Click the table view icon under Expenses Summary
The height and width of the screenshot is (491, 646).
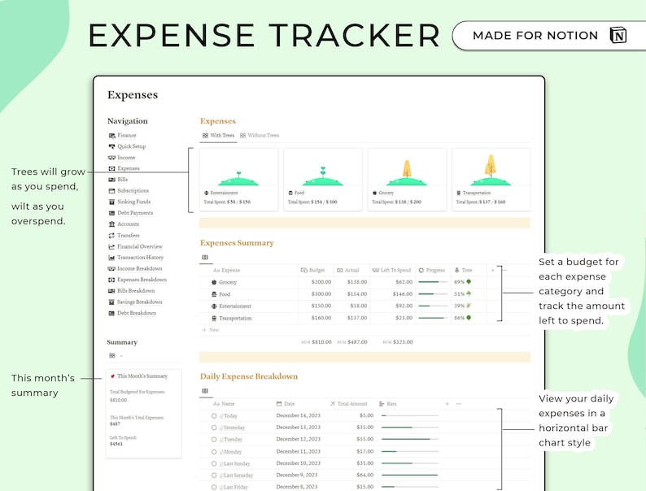(x=205, y=258)
